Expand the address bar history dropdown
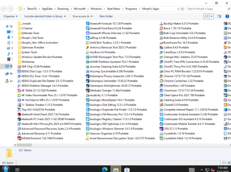Image resolution: width=231 pixels, height=172 pixels. point(178,9)
